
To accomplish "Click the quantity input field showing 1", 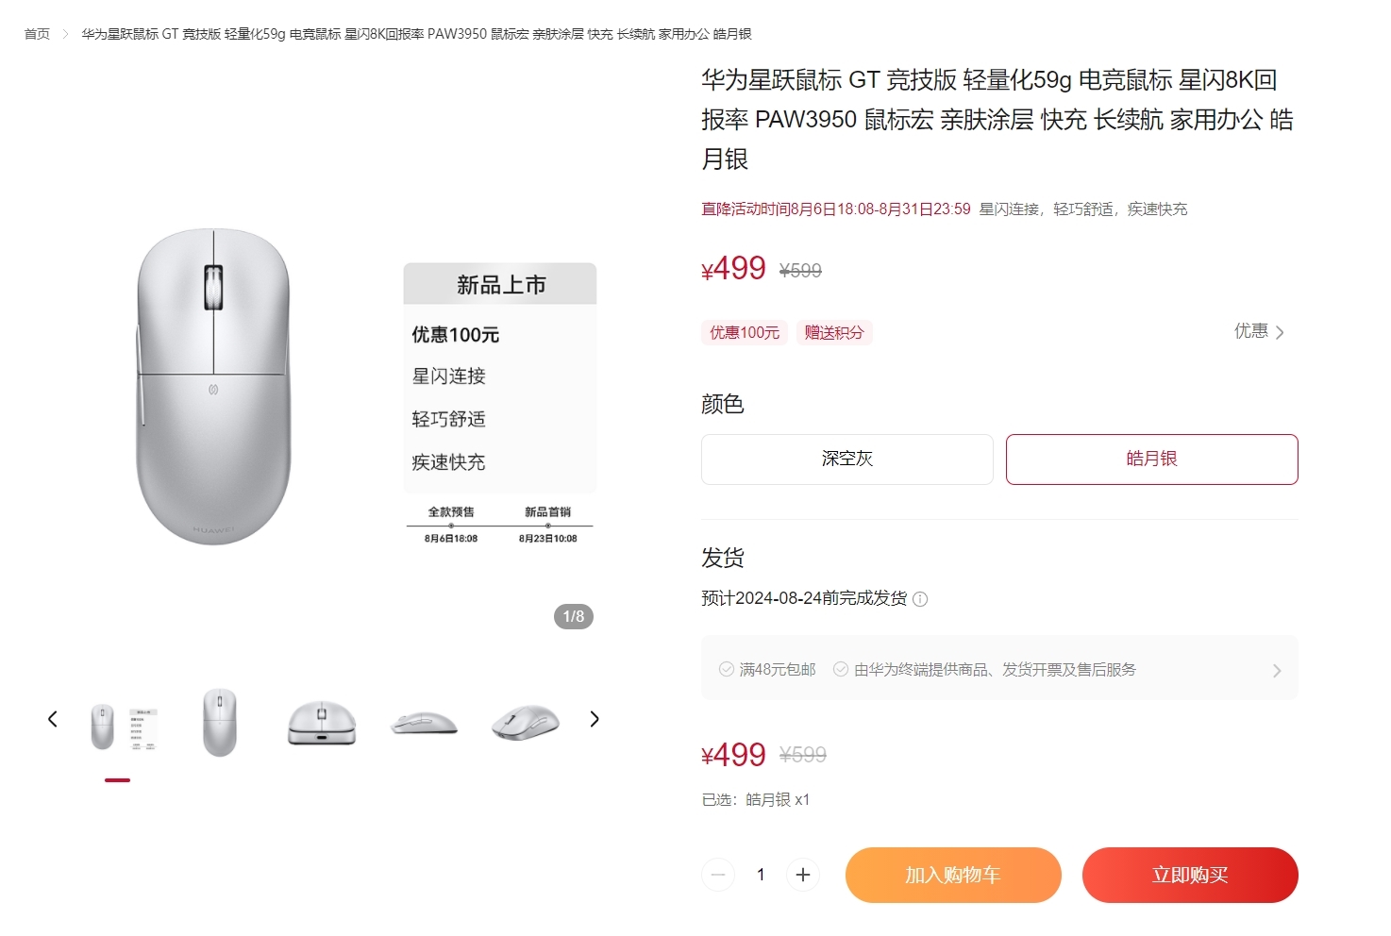I will coord(761,875).
